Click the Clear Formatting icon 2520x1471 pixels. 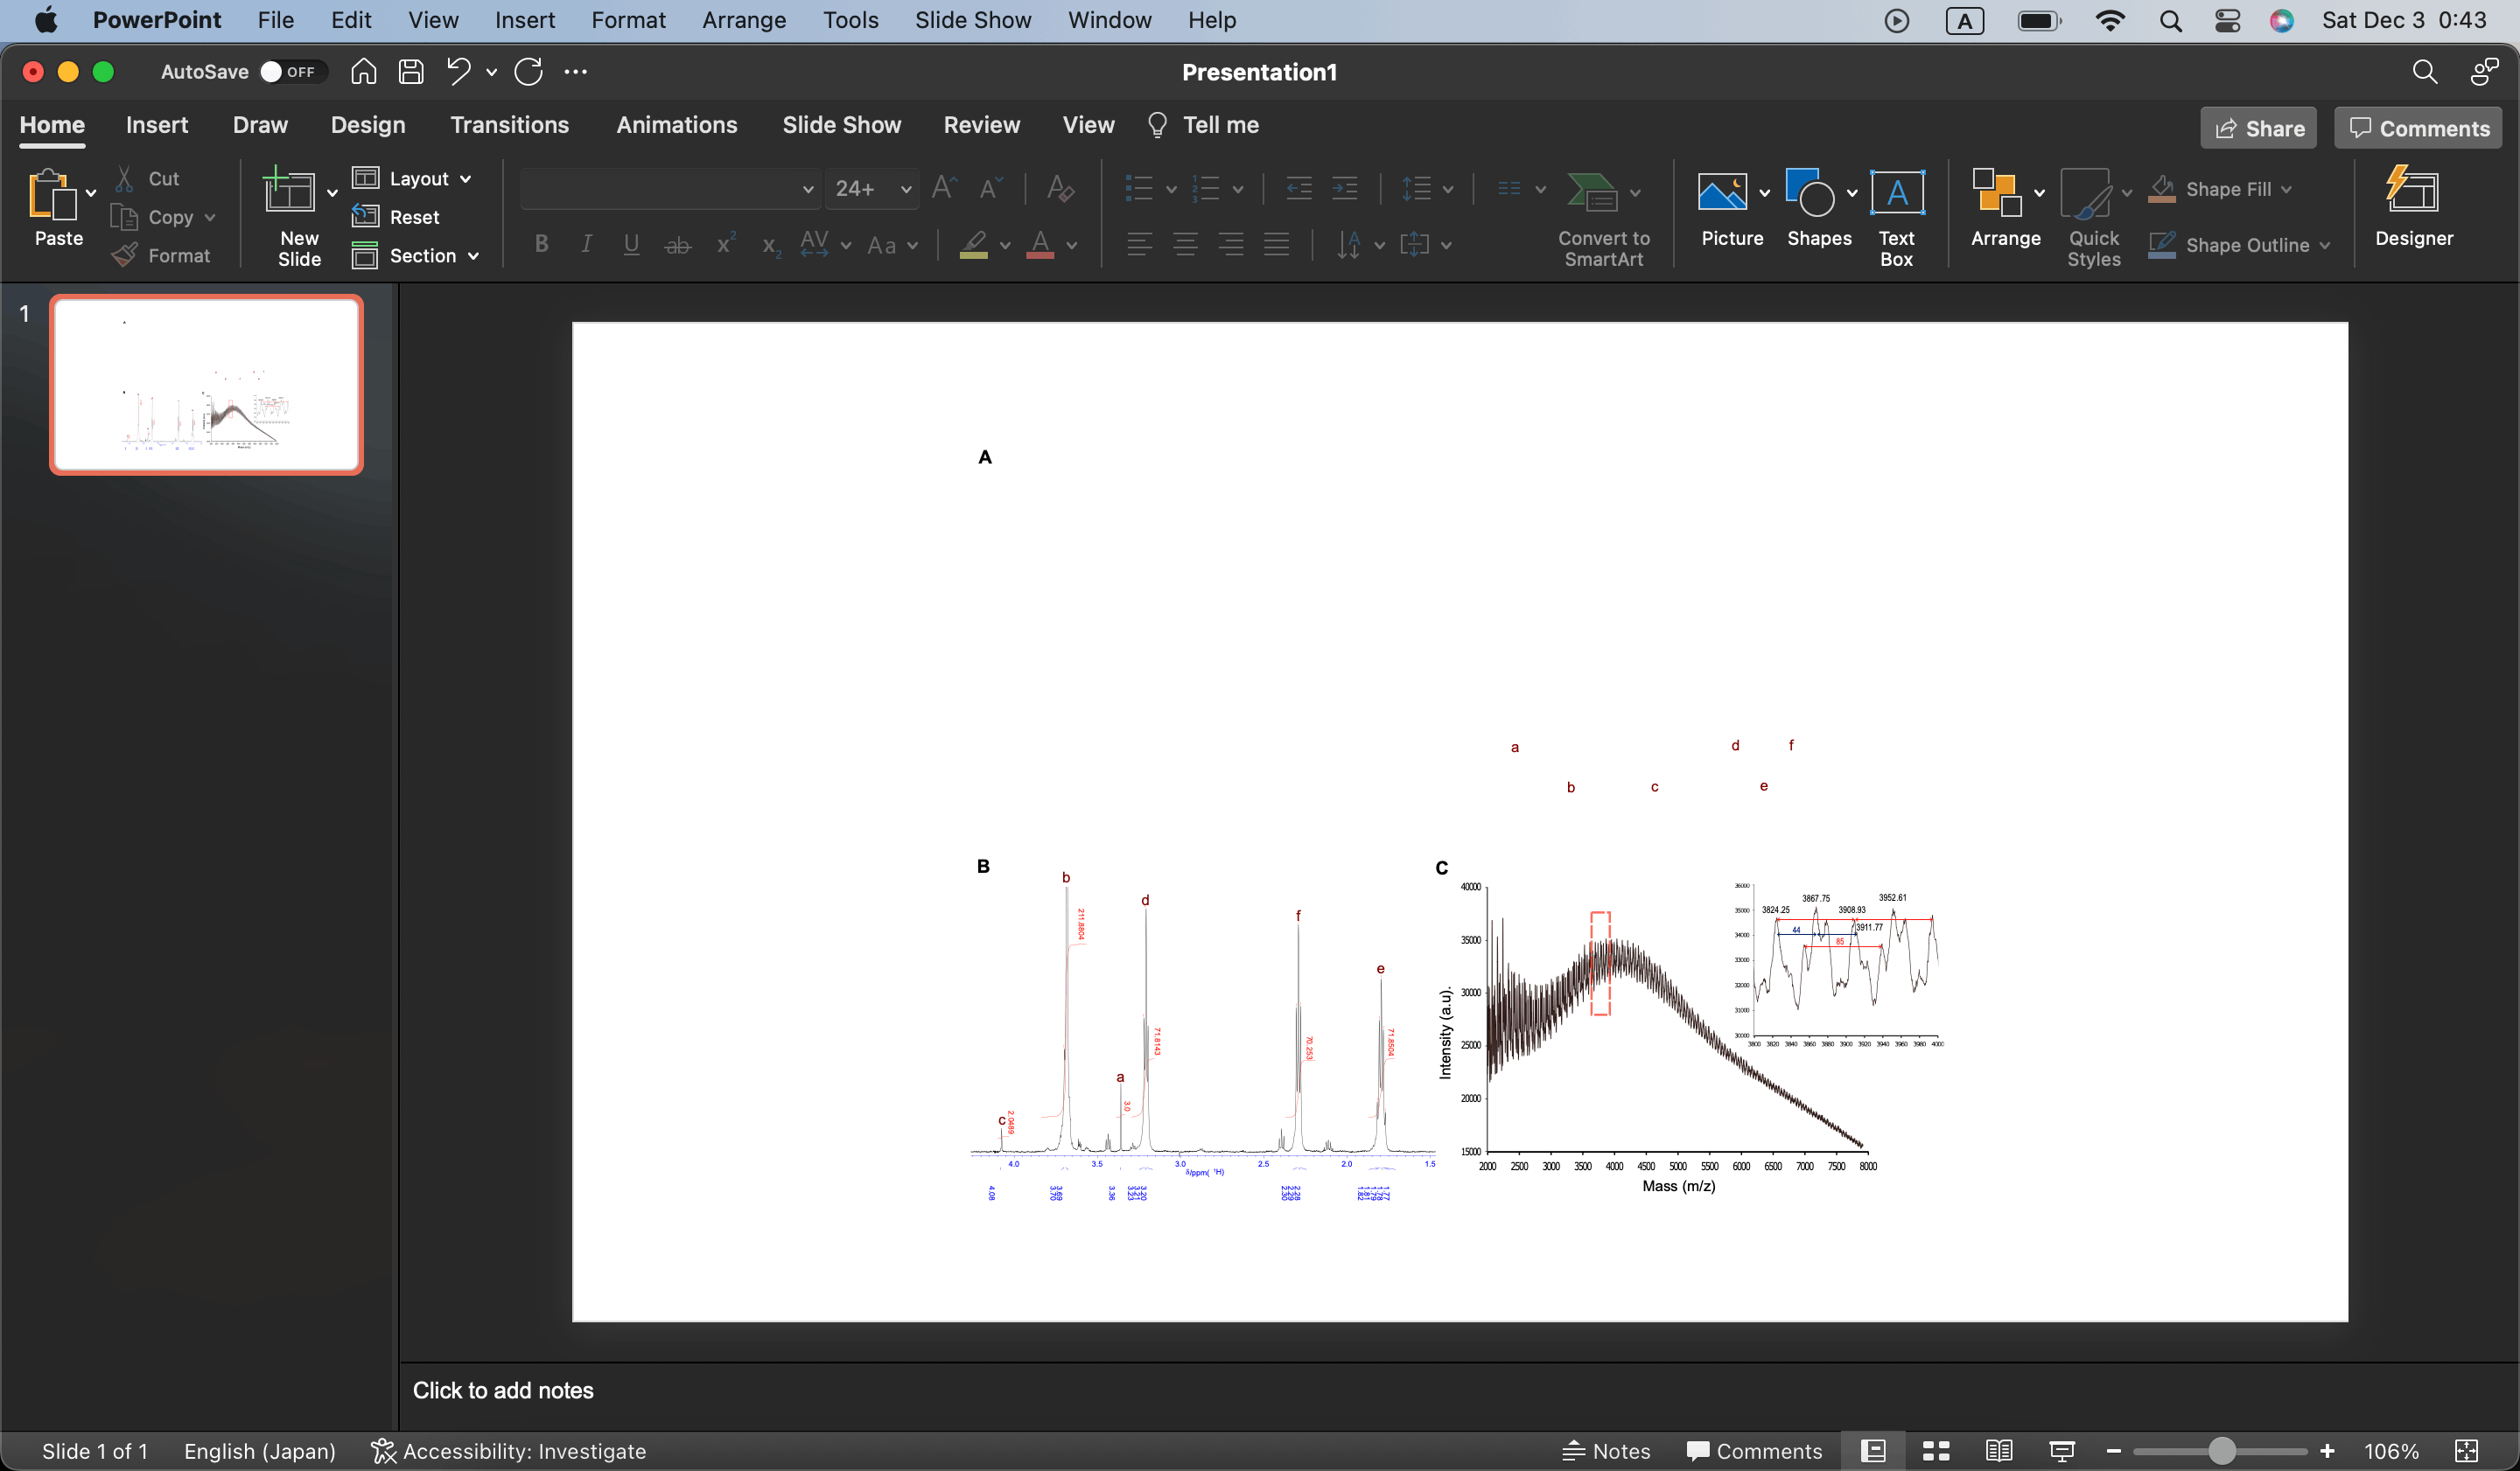tap(1060, 188)
